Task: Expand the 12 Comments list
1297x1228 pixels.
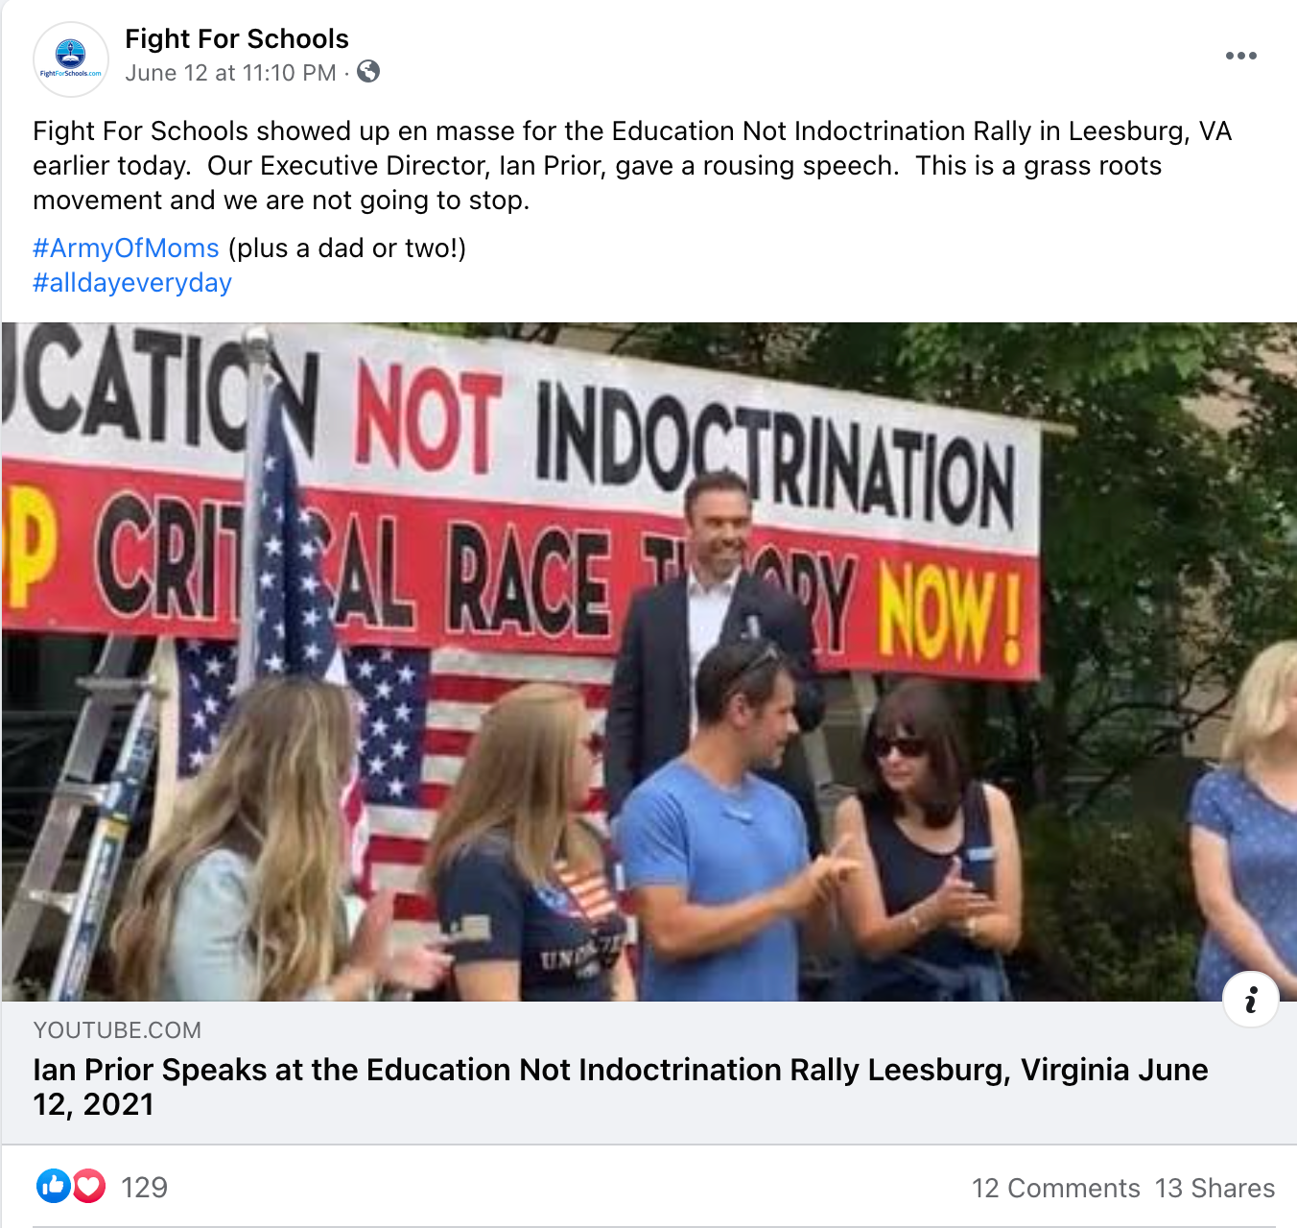Action: coord(1055,1189)
